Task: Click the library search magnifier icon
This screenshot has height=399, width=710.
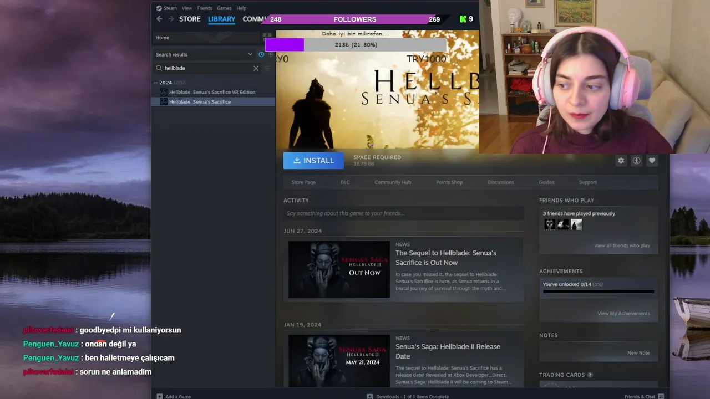Action: point(159,68)
